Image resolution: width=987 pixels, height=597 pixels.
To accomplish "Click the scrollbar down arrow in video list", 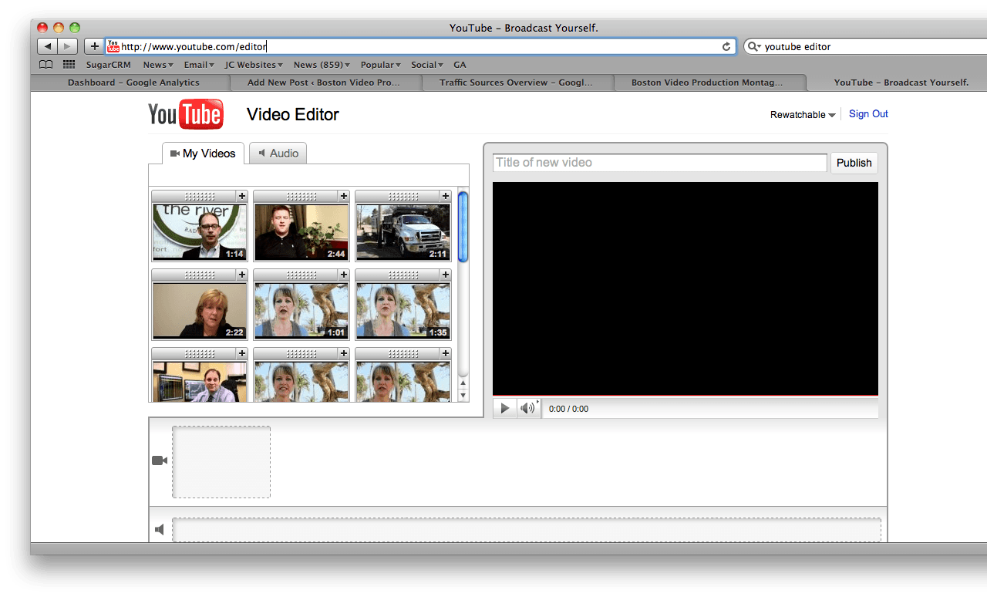I will (x=463, y=395).
